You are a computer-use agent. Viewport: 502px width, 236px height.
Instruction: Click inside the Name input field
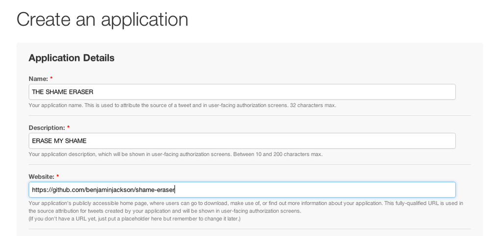(x=242, y=92)
